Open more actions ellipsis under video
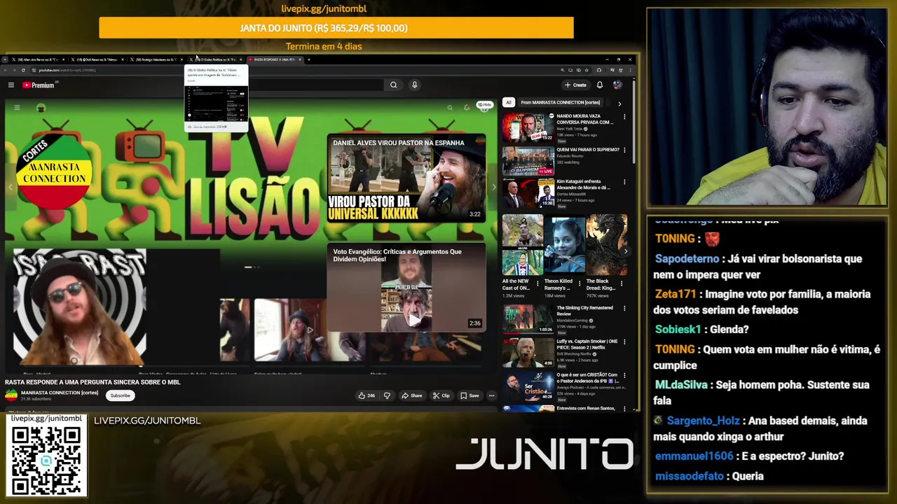Viewport: 897px width, 504px height. pyautogui.click(x=491, y=395)
